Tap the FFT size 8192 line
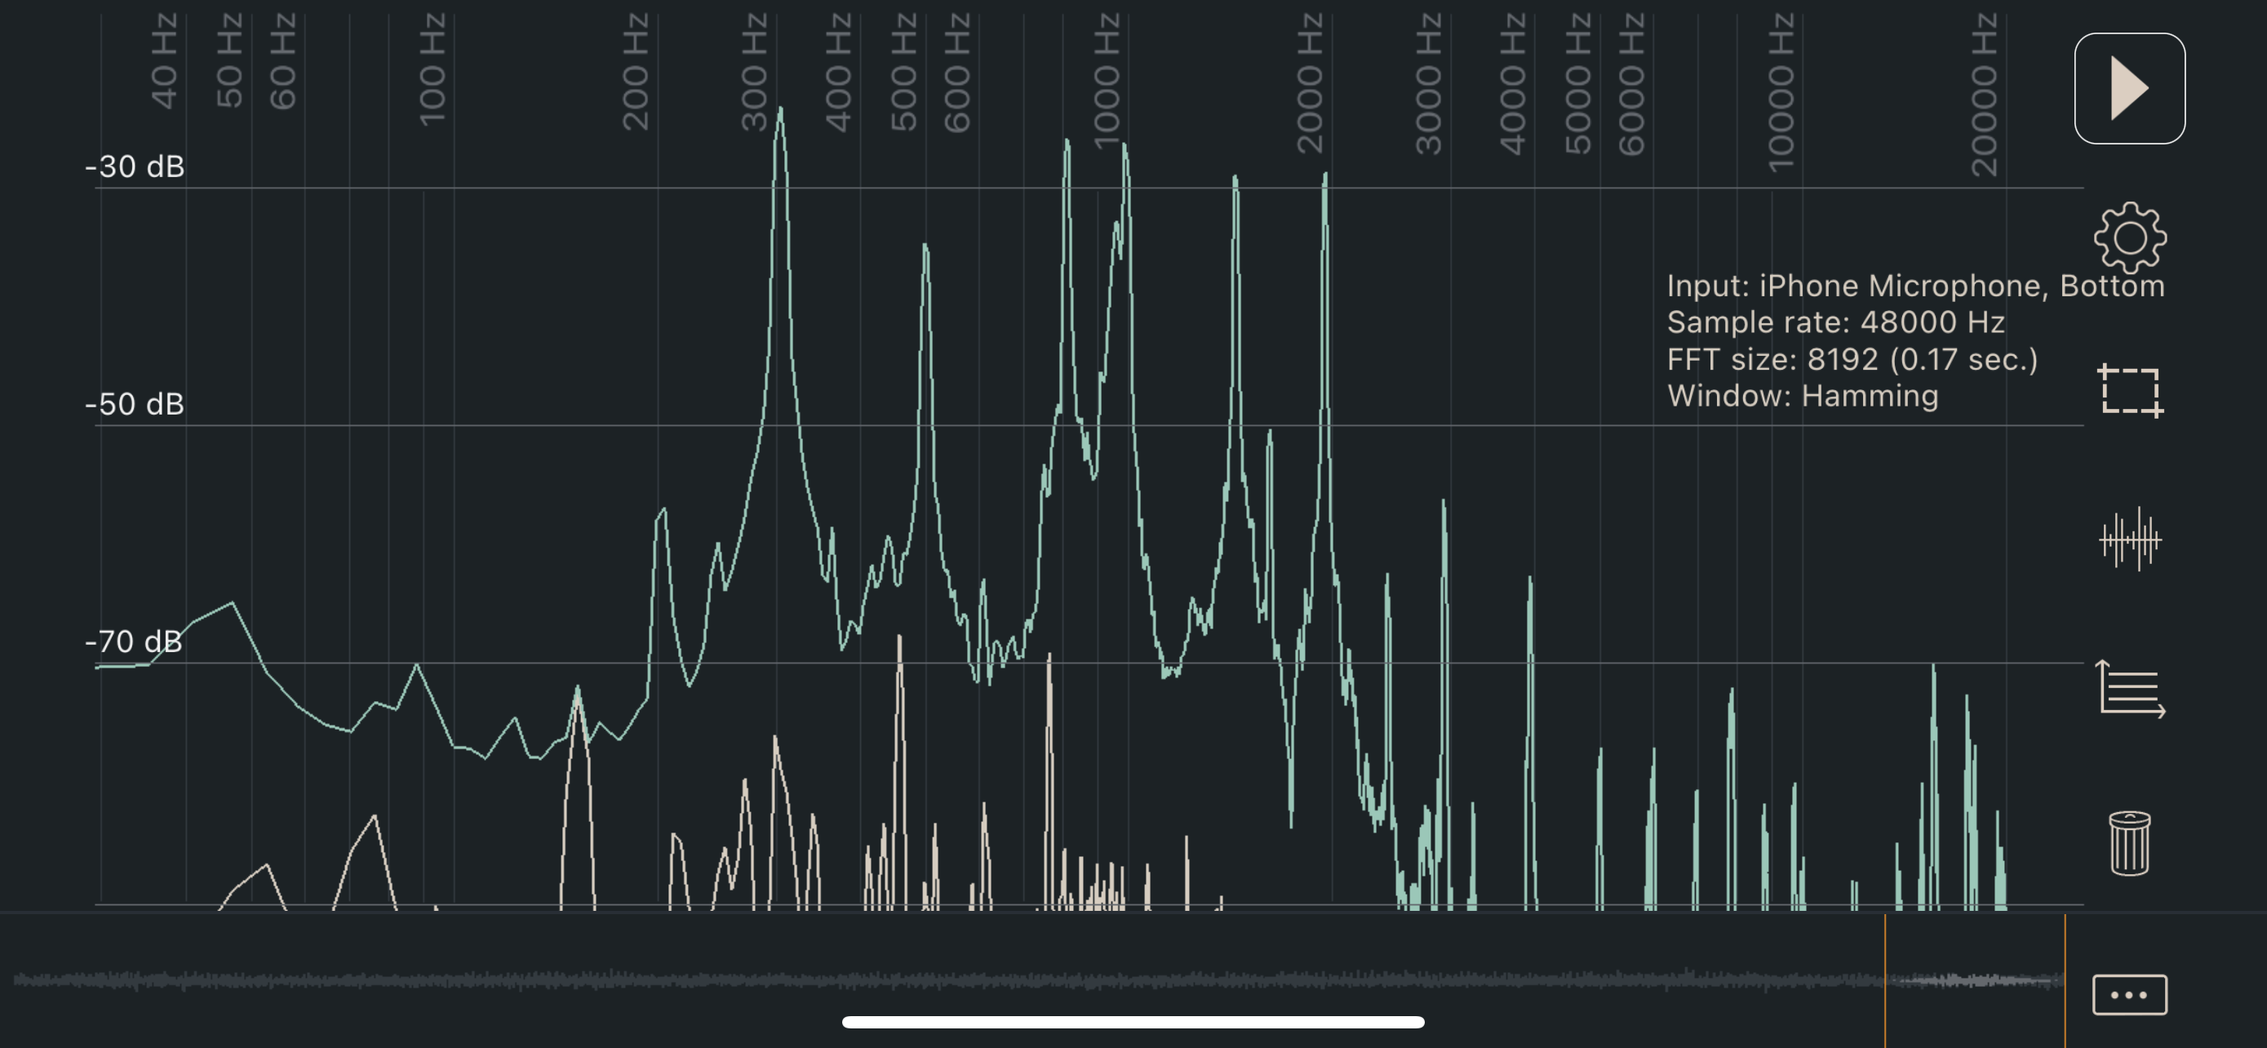This screenshot has height=1048, width=2267. (1852, 360)
